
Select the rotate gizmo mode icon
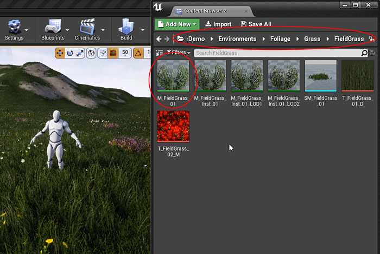[69, 53]
